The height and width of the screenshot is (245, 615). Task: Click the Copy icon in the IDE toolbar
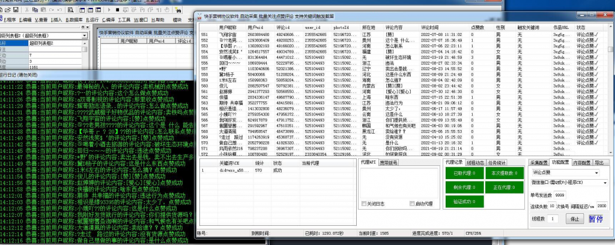(x=35, y=10)
